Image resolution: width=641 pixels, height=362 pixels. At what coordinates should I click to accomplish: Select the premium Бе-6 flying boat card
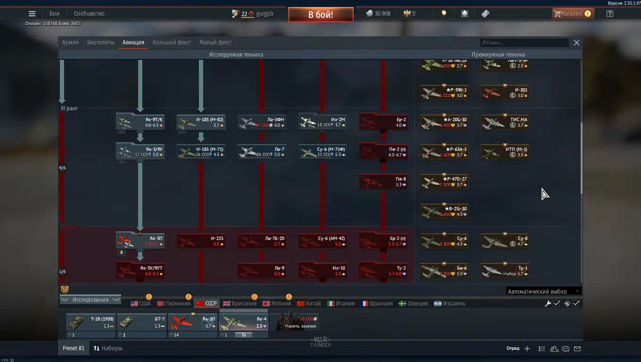point(444,271)
